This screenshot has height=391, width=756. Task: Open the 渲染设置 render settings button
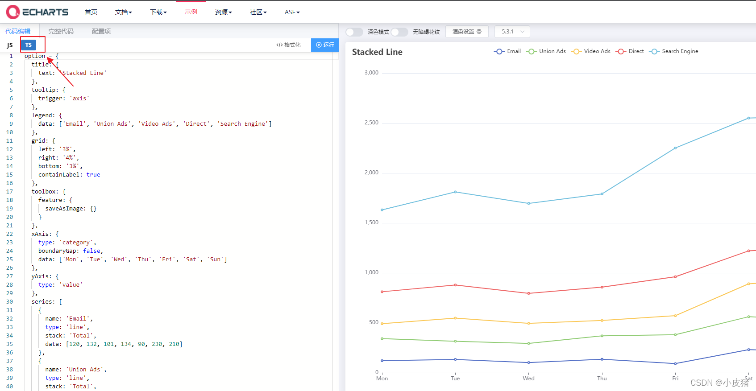(467, 32)
